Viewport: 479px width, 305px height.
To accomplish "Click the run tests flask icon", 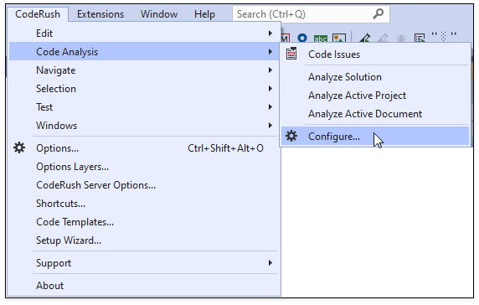I will [x=365, y=39].
